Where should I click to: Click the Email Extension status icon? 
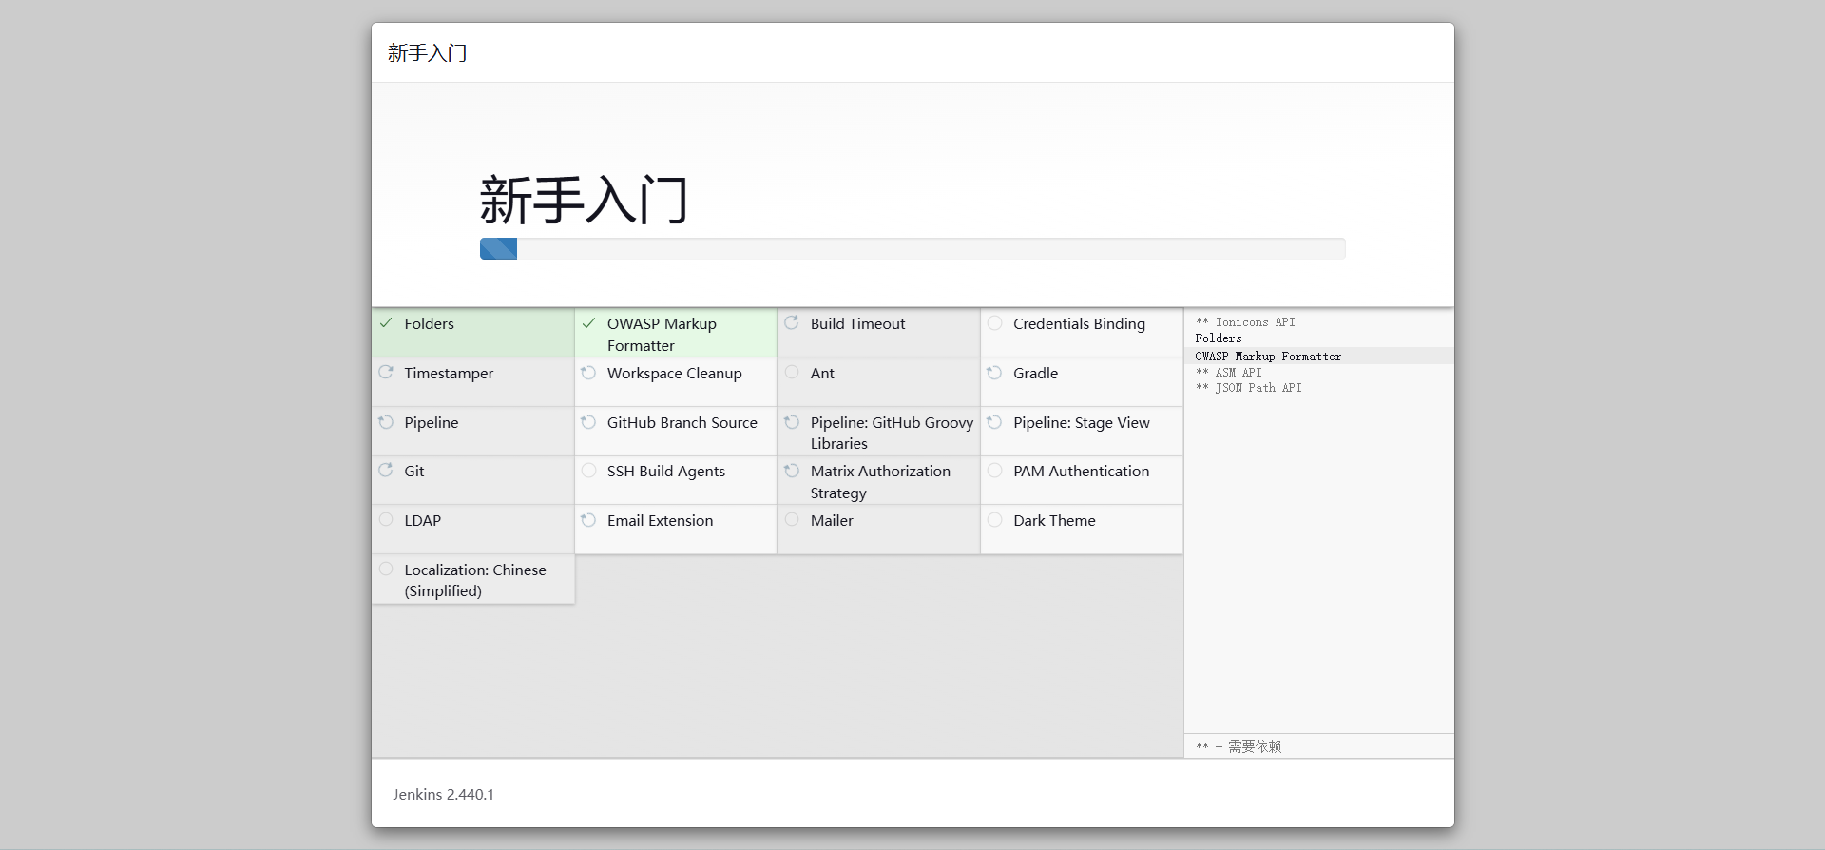tap(589, 520)
